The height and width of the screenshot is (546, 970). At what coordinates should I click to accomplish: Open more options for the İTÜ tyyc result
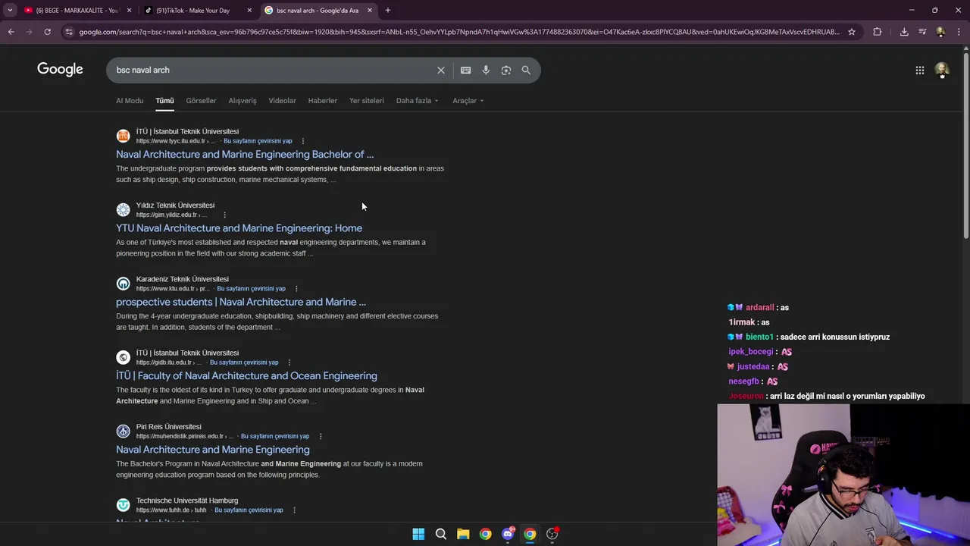[x=302, y=141]
